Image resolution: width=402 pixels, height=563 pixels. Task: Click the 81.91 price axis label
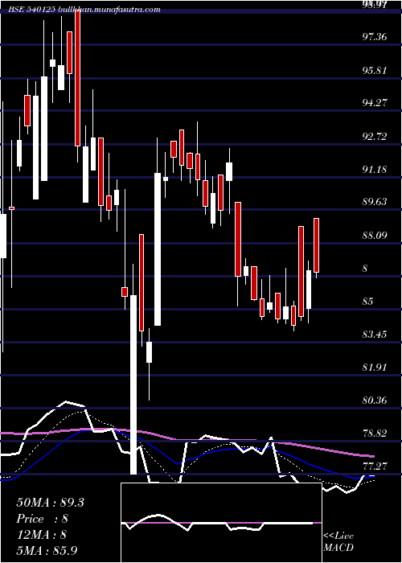click(x=375, y=368)
